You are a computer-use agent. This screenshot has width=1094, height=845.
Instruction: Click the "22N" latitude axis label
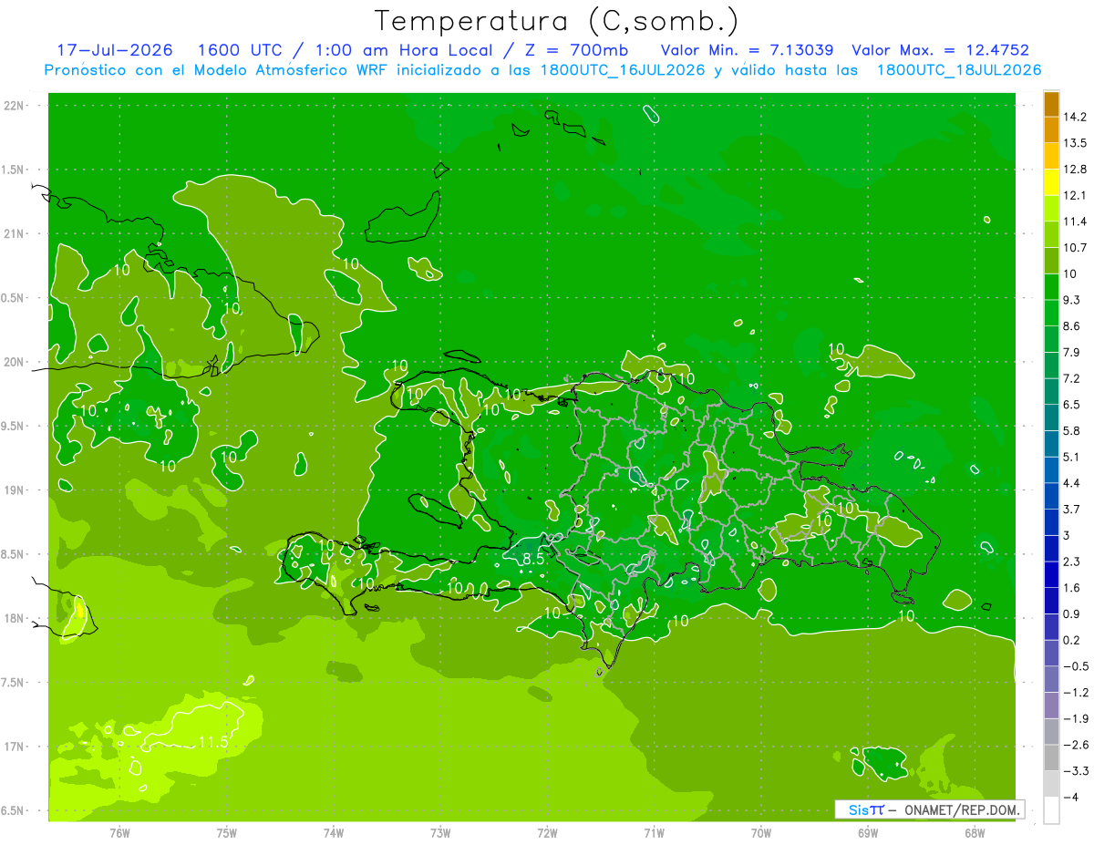[x=14, y=106]
